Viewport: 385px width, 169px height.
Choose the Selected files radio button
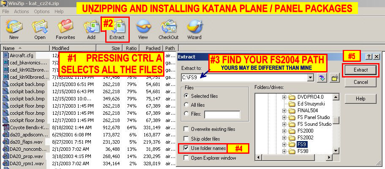pyautogui.click(x=186, y=96)
